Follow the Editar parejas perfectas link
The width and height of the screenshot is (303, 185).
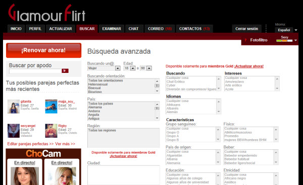click(30, 144)
